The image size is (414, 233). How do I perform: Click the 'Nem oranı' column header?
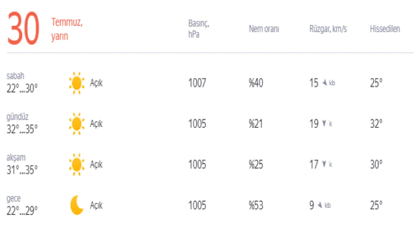point(264,29)
